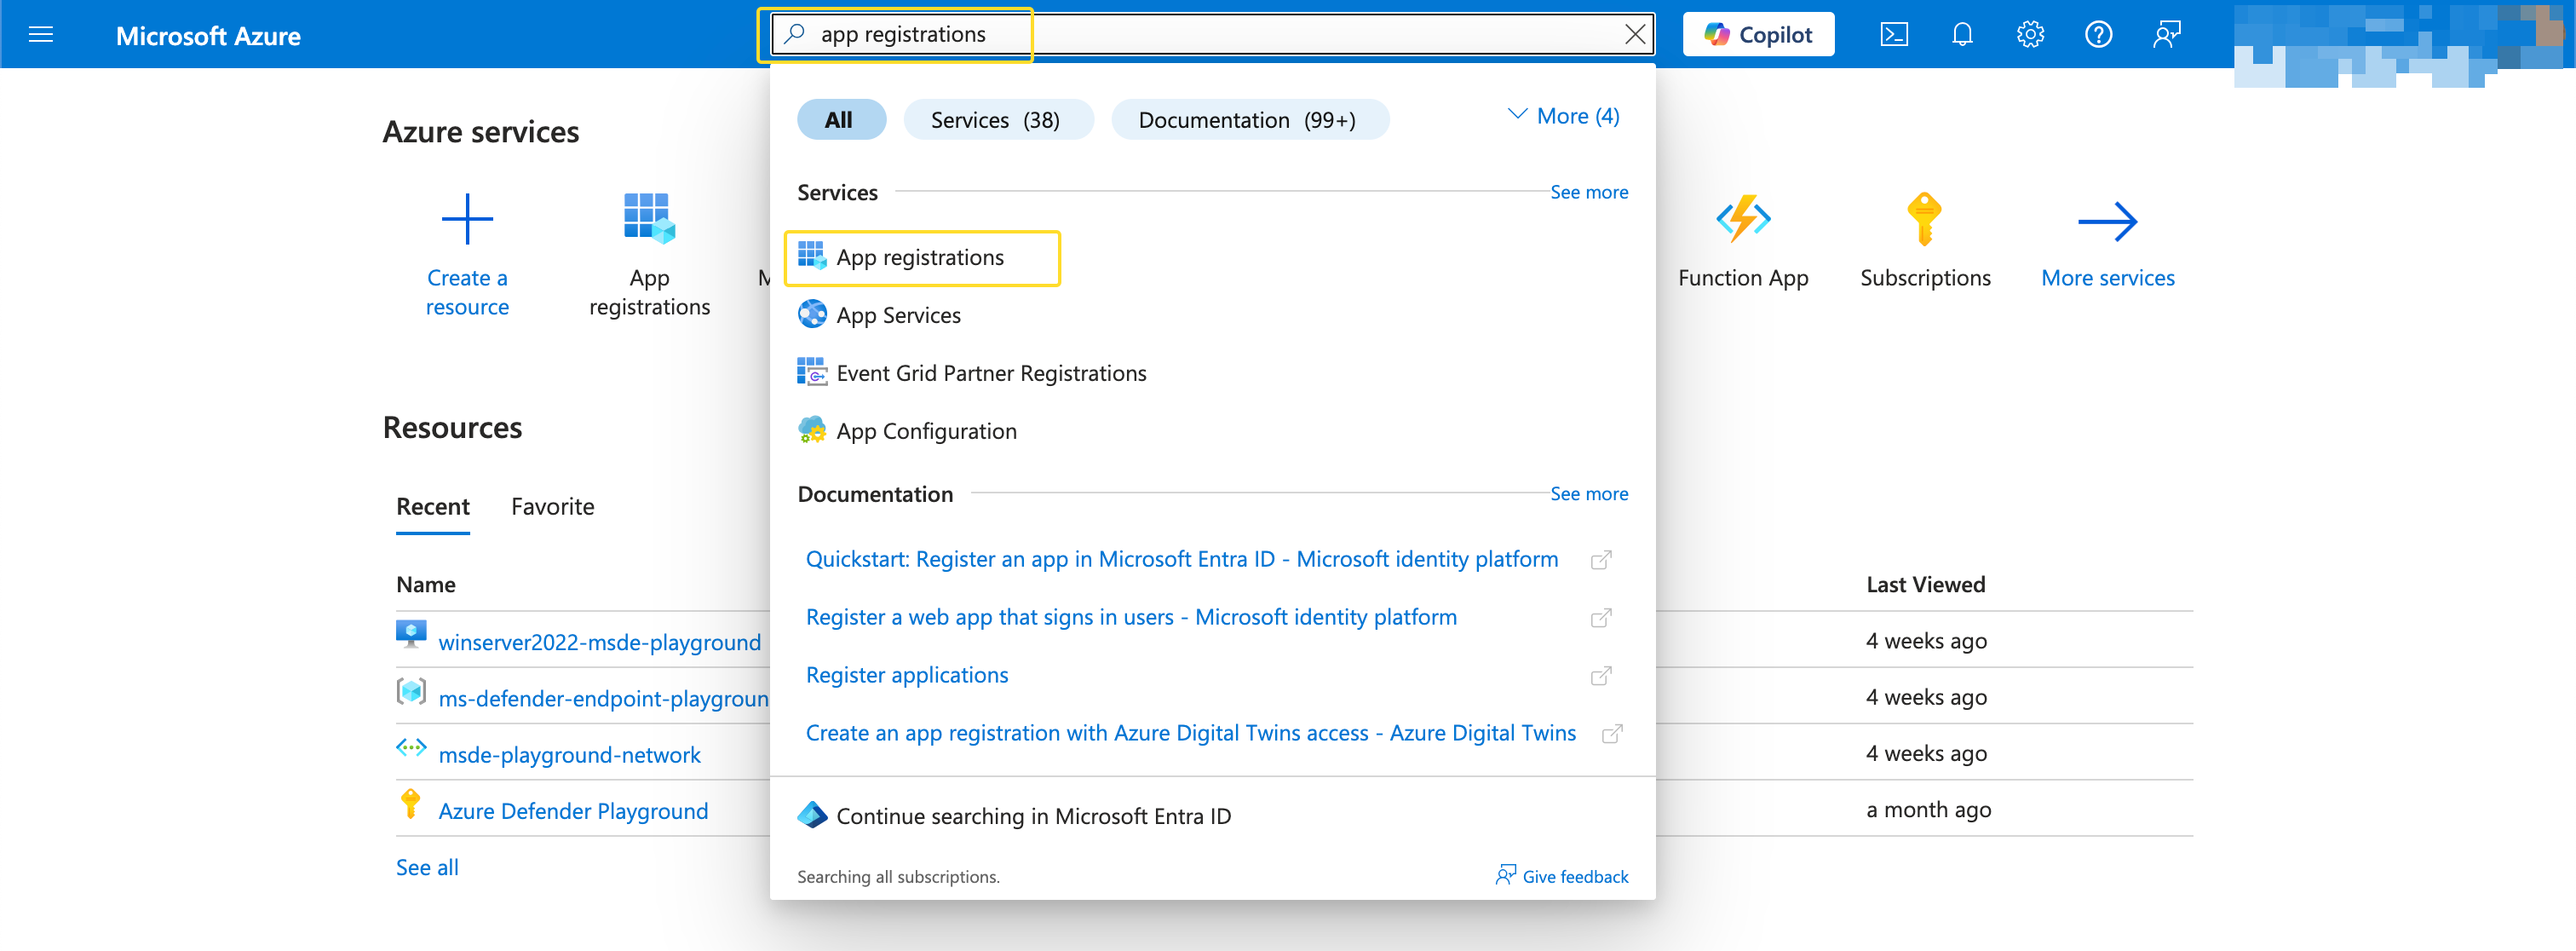Click Give feedback in search panel
Screen dimensions: 2576x951
click(x=1561, y=876)
